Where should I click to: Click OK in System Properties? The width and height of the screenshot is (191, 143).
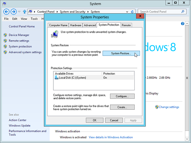95,120
